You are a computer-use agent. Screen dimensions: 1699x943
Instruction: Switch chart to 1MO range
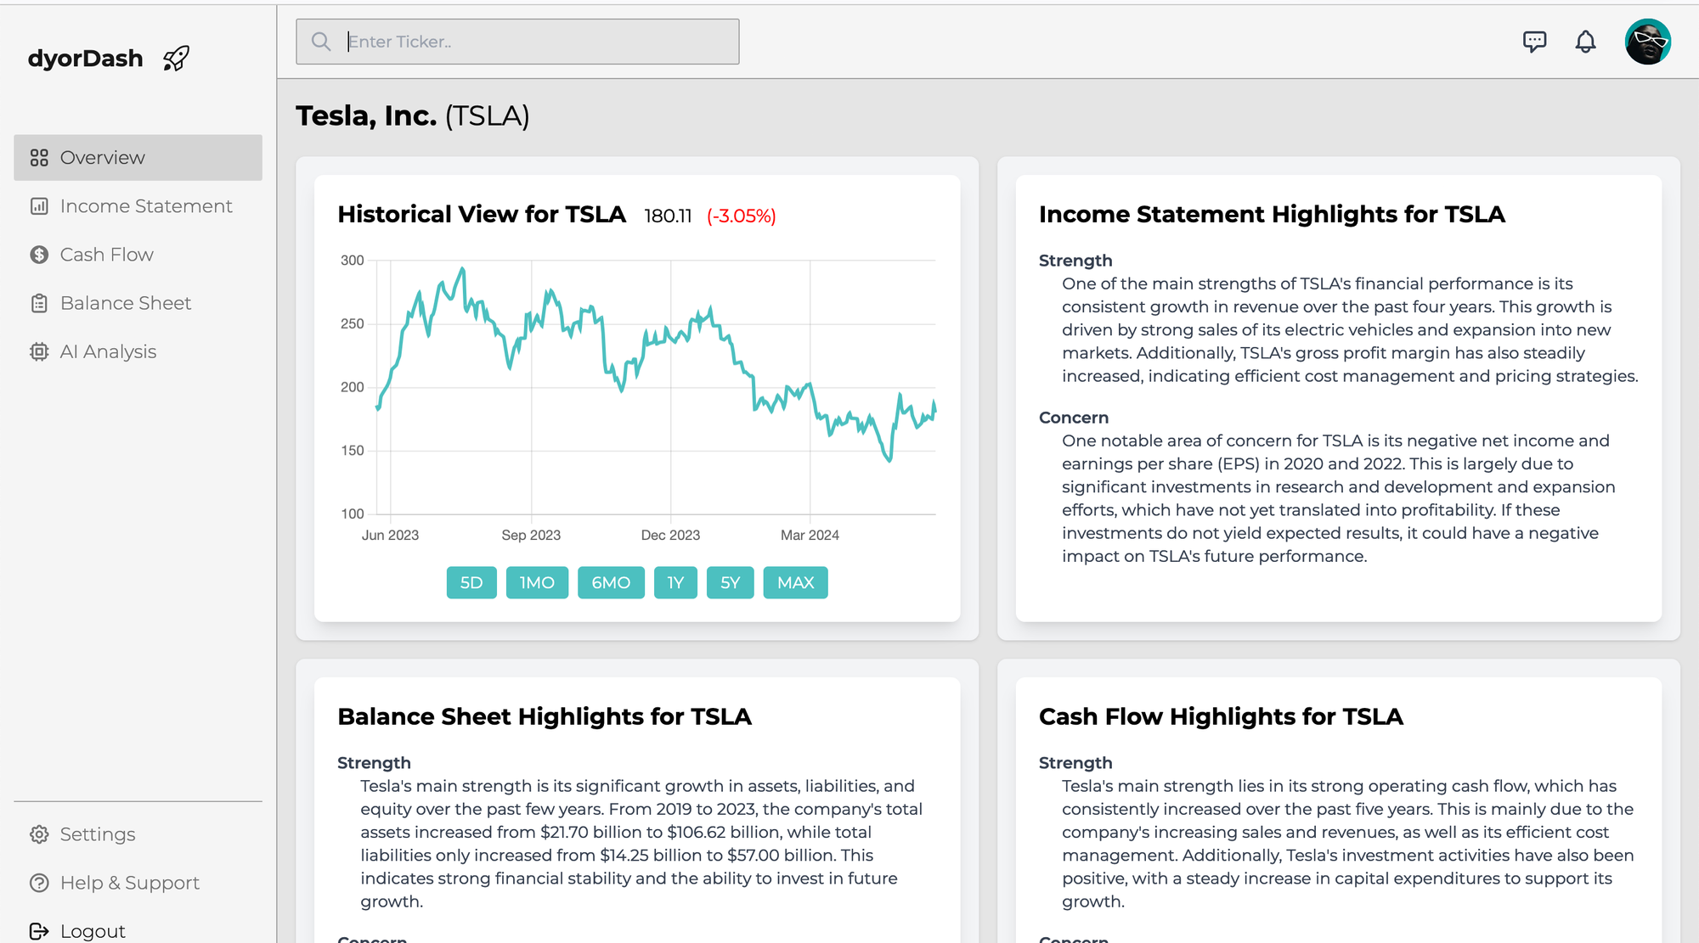click(537, 582)
